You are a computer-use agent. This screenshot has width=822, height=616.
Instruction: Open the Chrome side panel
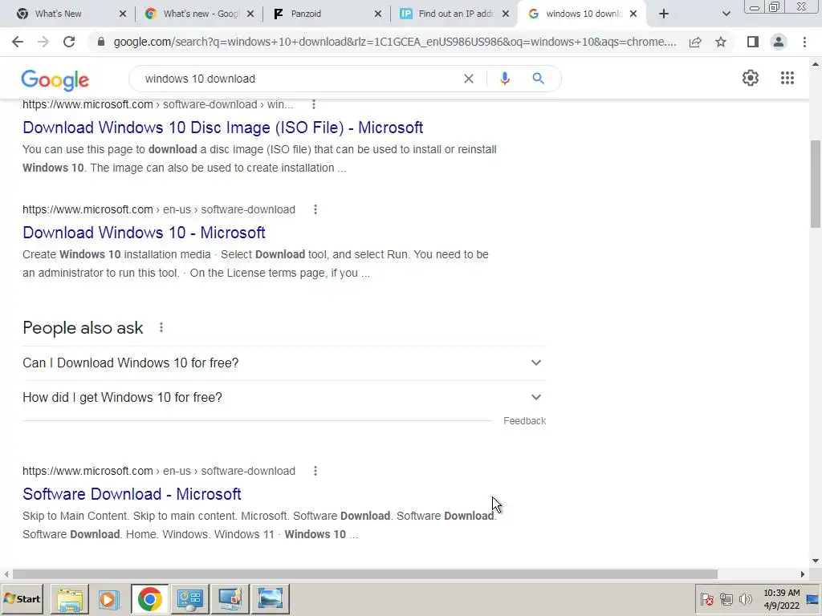[753, 42]
